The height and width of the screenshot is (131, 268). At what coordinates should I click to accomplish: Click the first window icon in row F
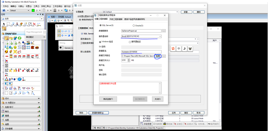click(x=7, y=84)
